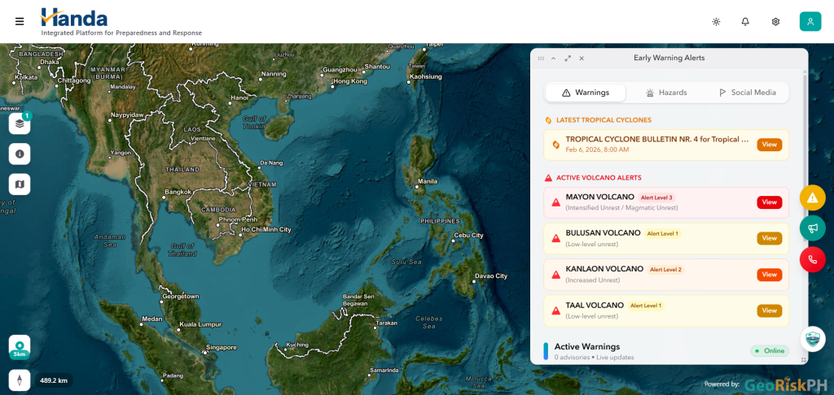
Task: Open the notifications bell
Action: [x=745, y=22]
